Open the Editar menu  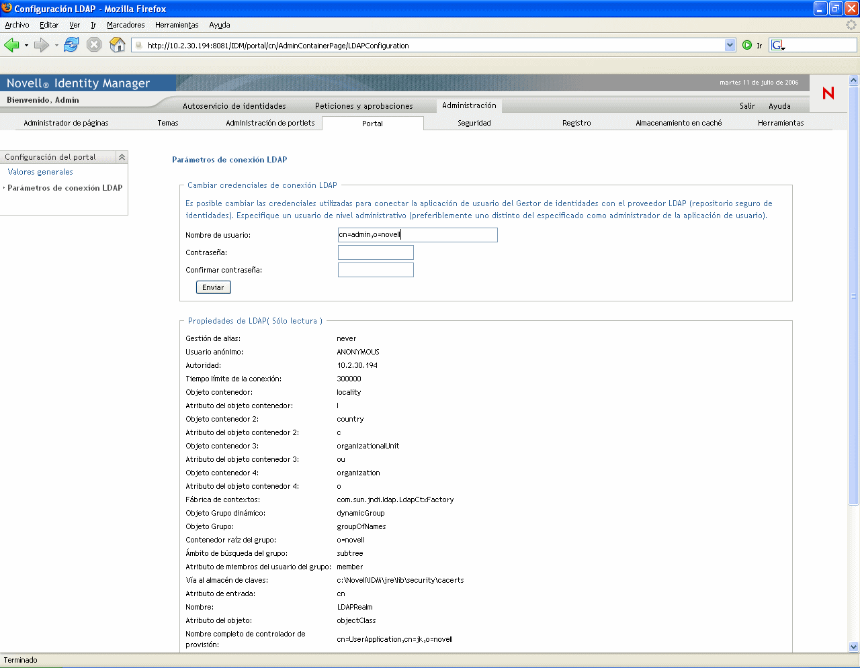pos(49,25)
